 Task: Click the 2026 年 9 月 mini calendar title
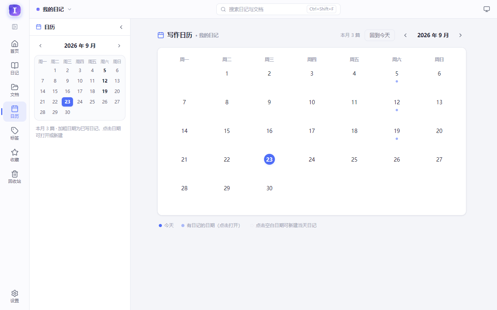[80, 46]
